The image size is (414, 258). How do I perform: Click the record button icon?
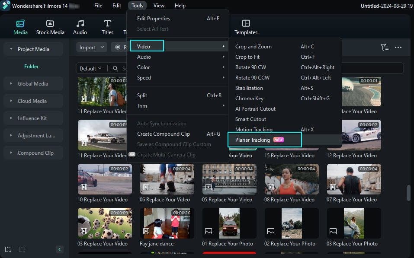click(x=118, y=47)
